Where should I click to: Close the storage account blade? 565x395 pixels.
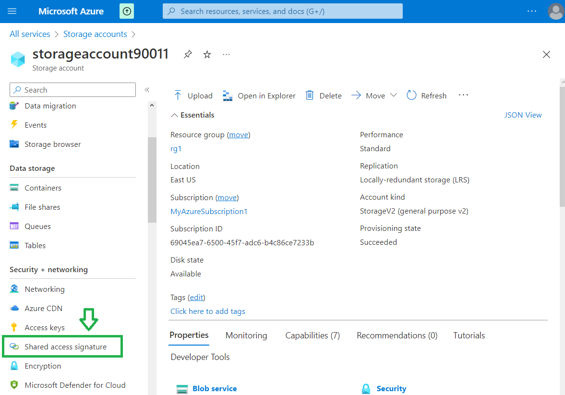click(546, 54)
